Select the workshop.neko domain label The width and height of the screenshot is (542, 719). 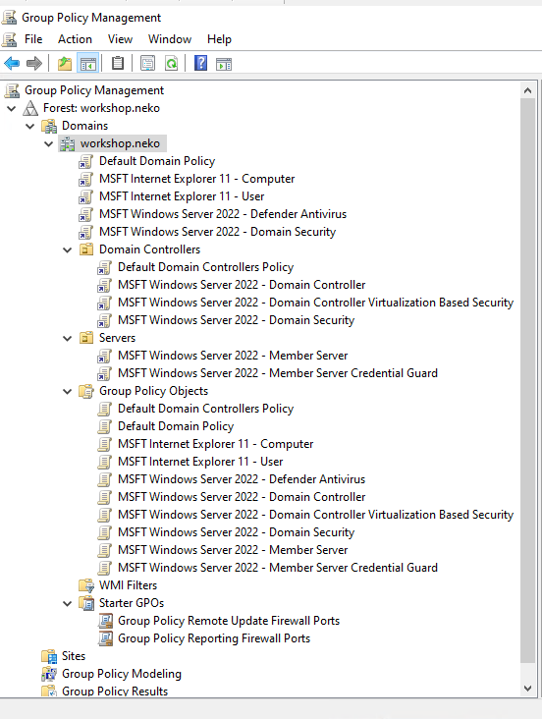tap(120, 143)
